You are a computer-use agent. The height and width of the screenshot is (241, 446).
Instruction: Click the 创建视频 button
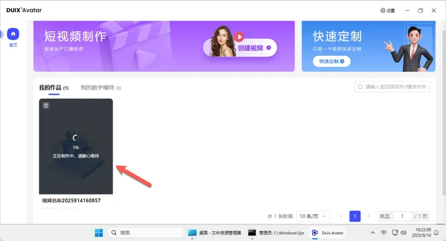254,48
